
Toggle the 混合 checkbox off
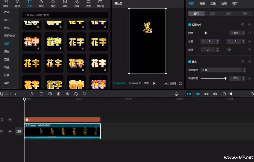click(x=189, y=62)
